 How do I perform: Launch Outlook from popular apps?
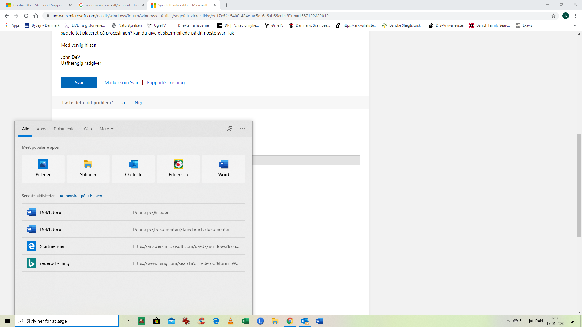tap(133, 169)
